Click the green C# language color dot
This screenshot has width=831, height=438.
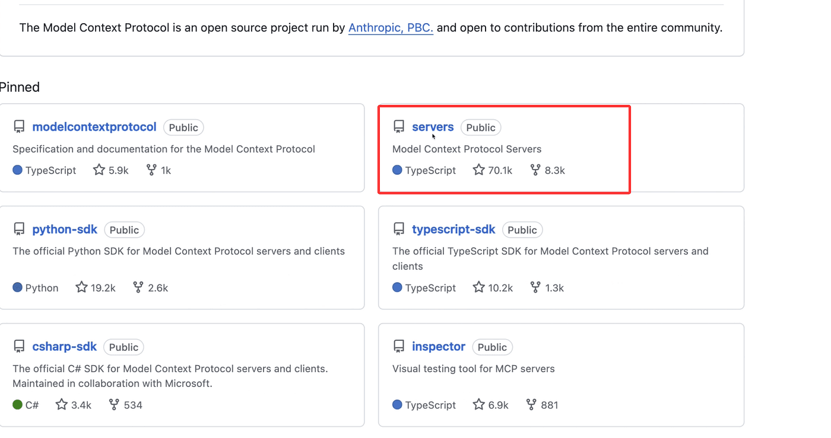tap(17, 405)
